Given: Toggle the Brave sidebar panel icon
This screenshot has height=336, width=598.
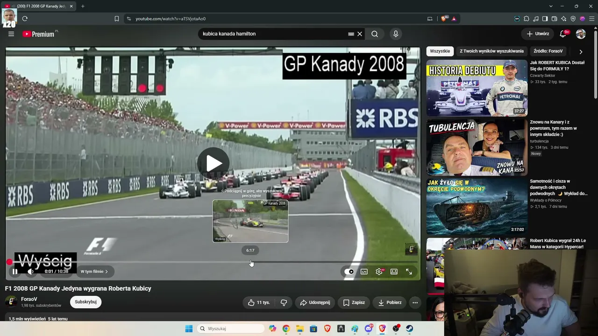Looking at the screenshot, I should click(545, 19).
